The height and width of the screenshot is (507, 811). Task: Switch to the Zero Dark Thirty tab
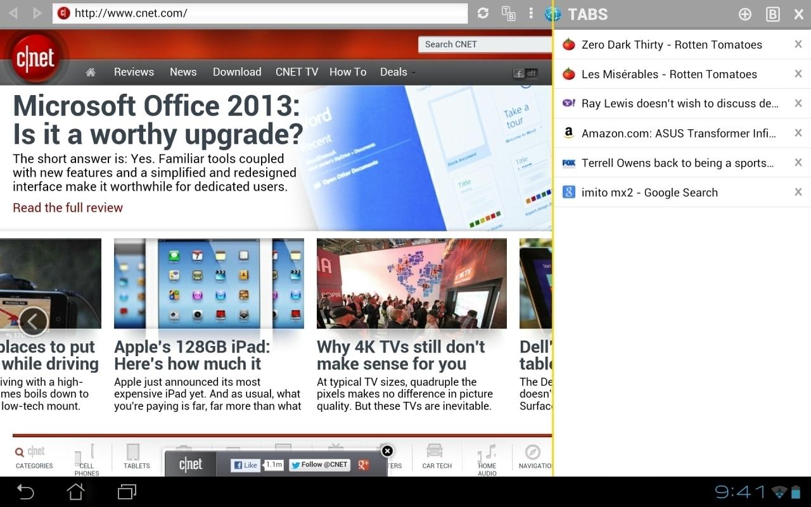click(x=672, y=44)
